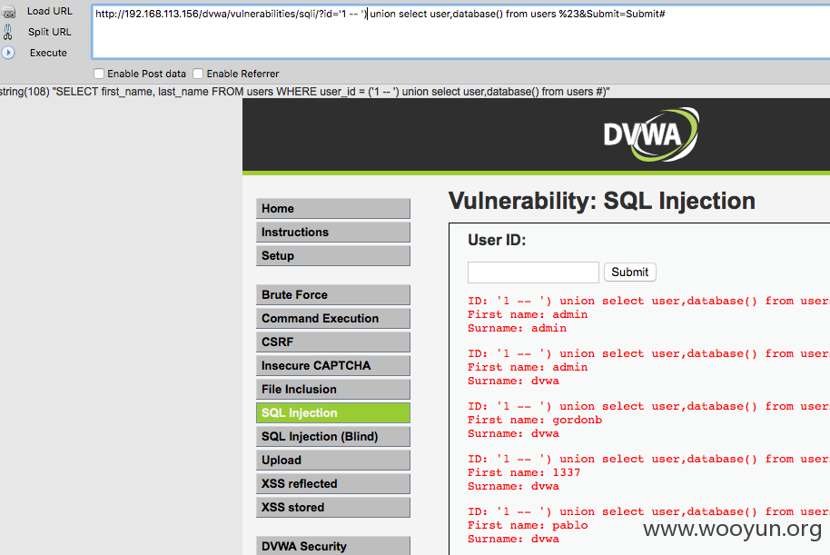Open the Instructions page
Screen dimensions: 830x555
tap(333, 232)
